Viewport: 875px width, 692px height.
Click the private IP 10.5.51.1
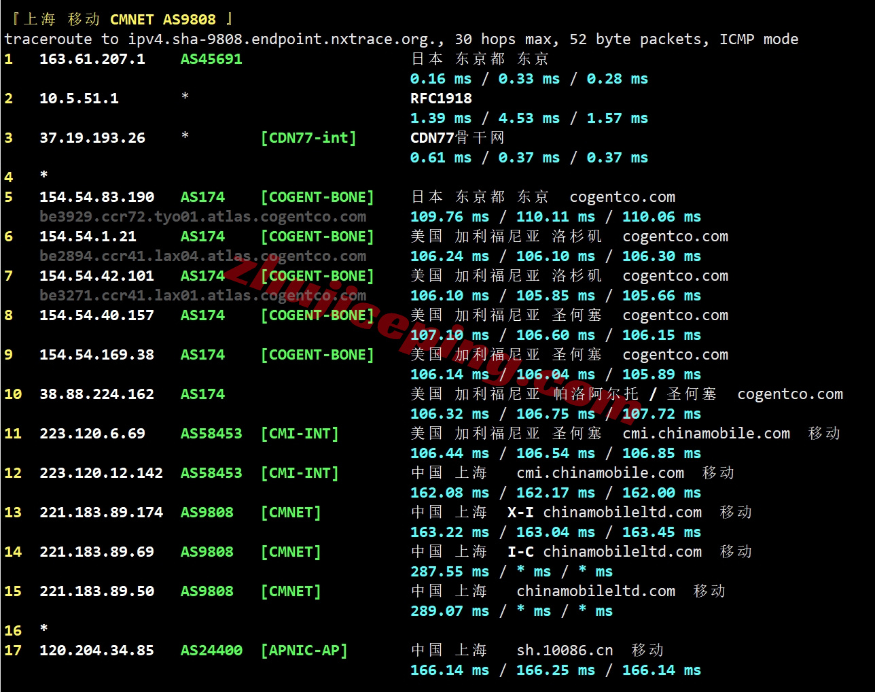click(x=79, y=99)
